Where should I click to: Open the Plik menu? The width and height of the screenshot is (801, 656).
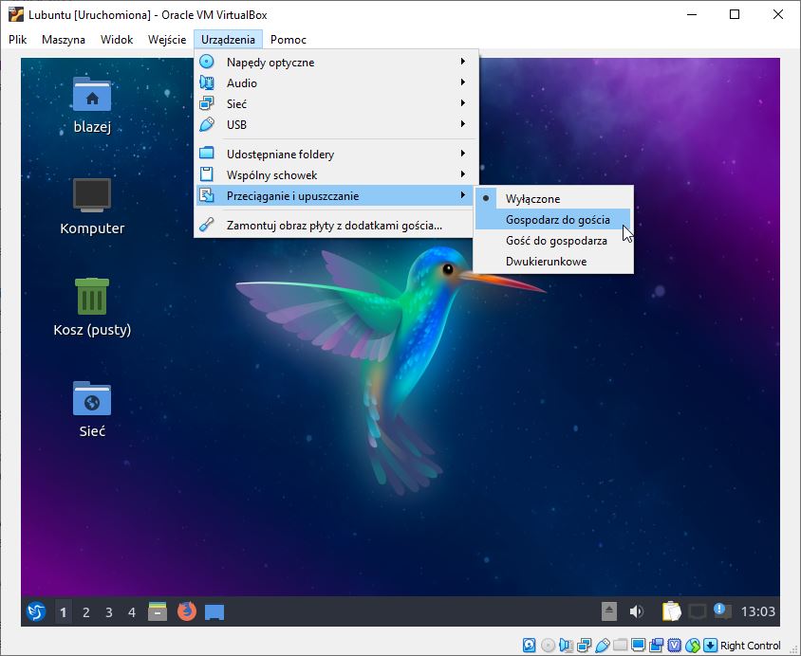coord(17,39)
